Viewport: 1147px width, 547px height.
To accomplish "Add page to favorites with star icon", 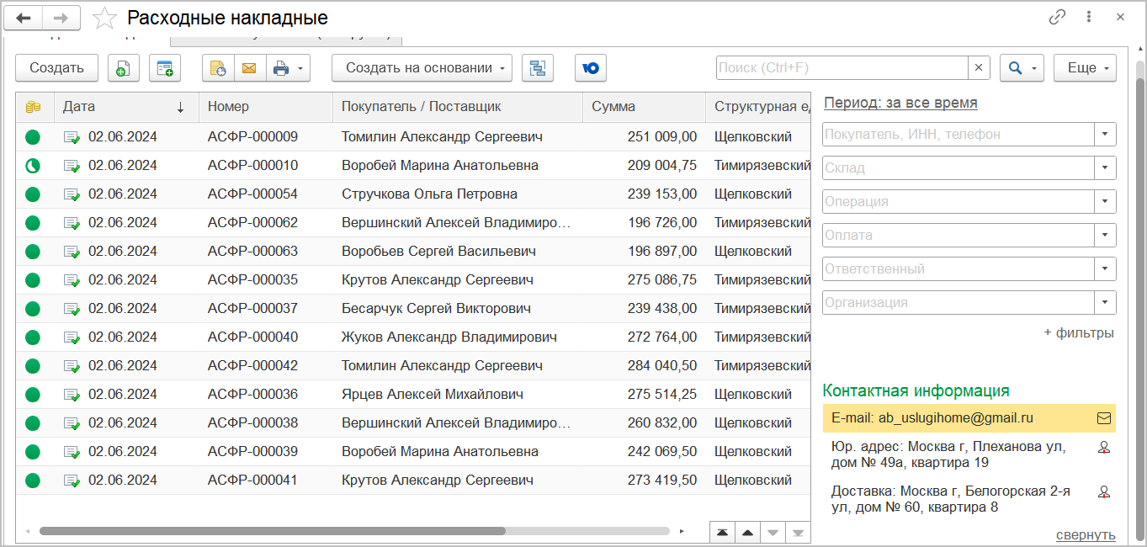I will click(104, 18).
